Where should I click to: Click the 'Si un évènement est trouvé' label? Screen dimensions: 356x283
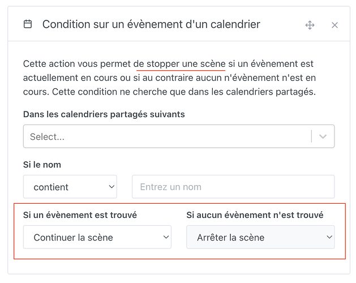(80, 215)
